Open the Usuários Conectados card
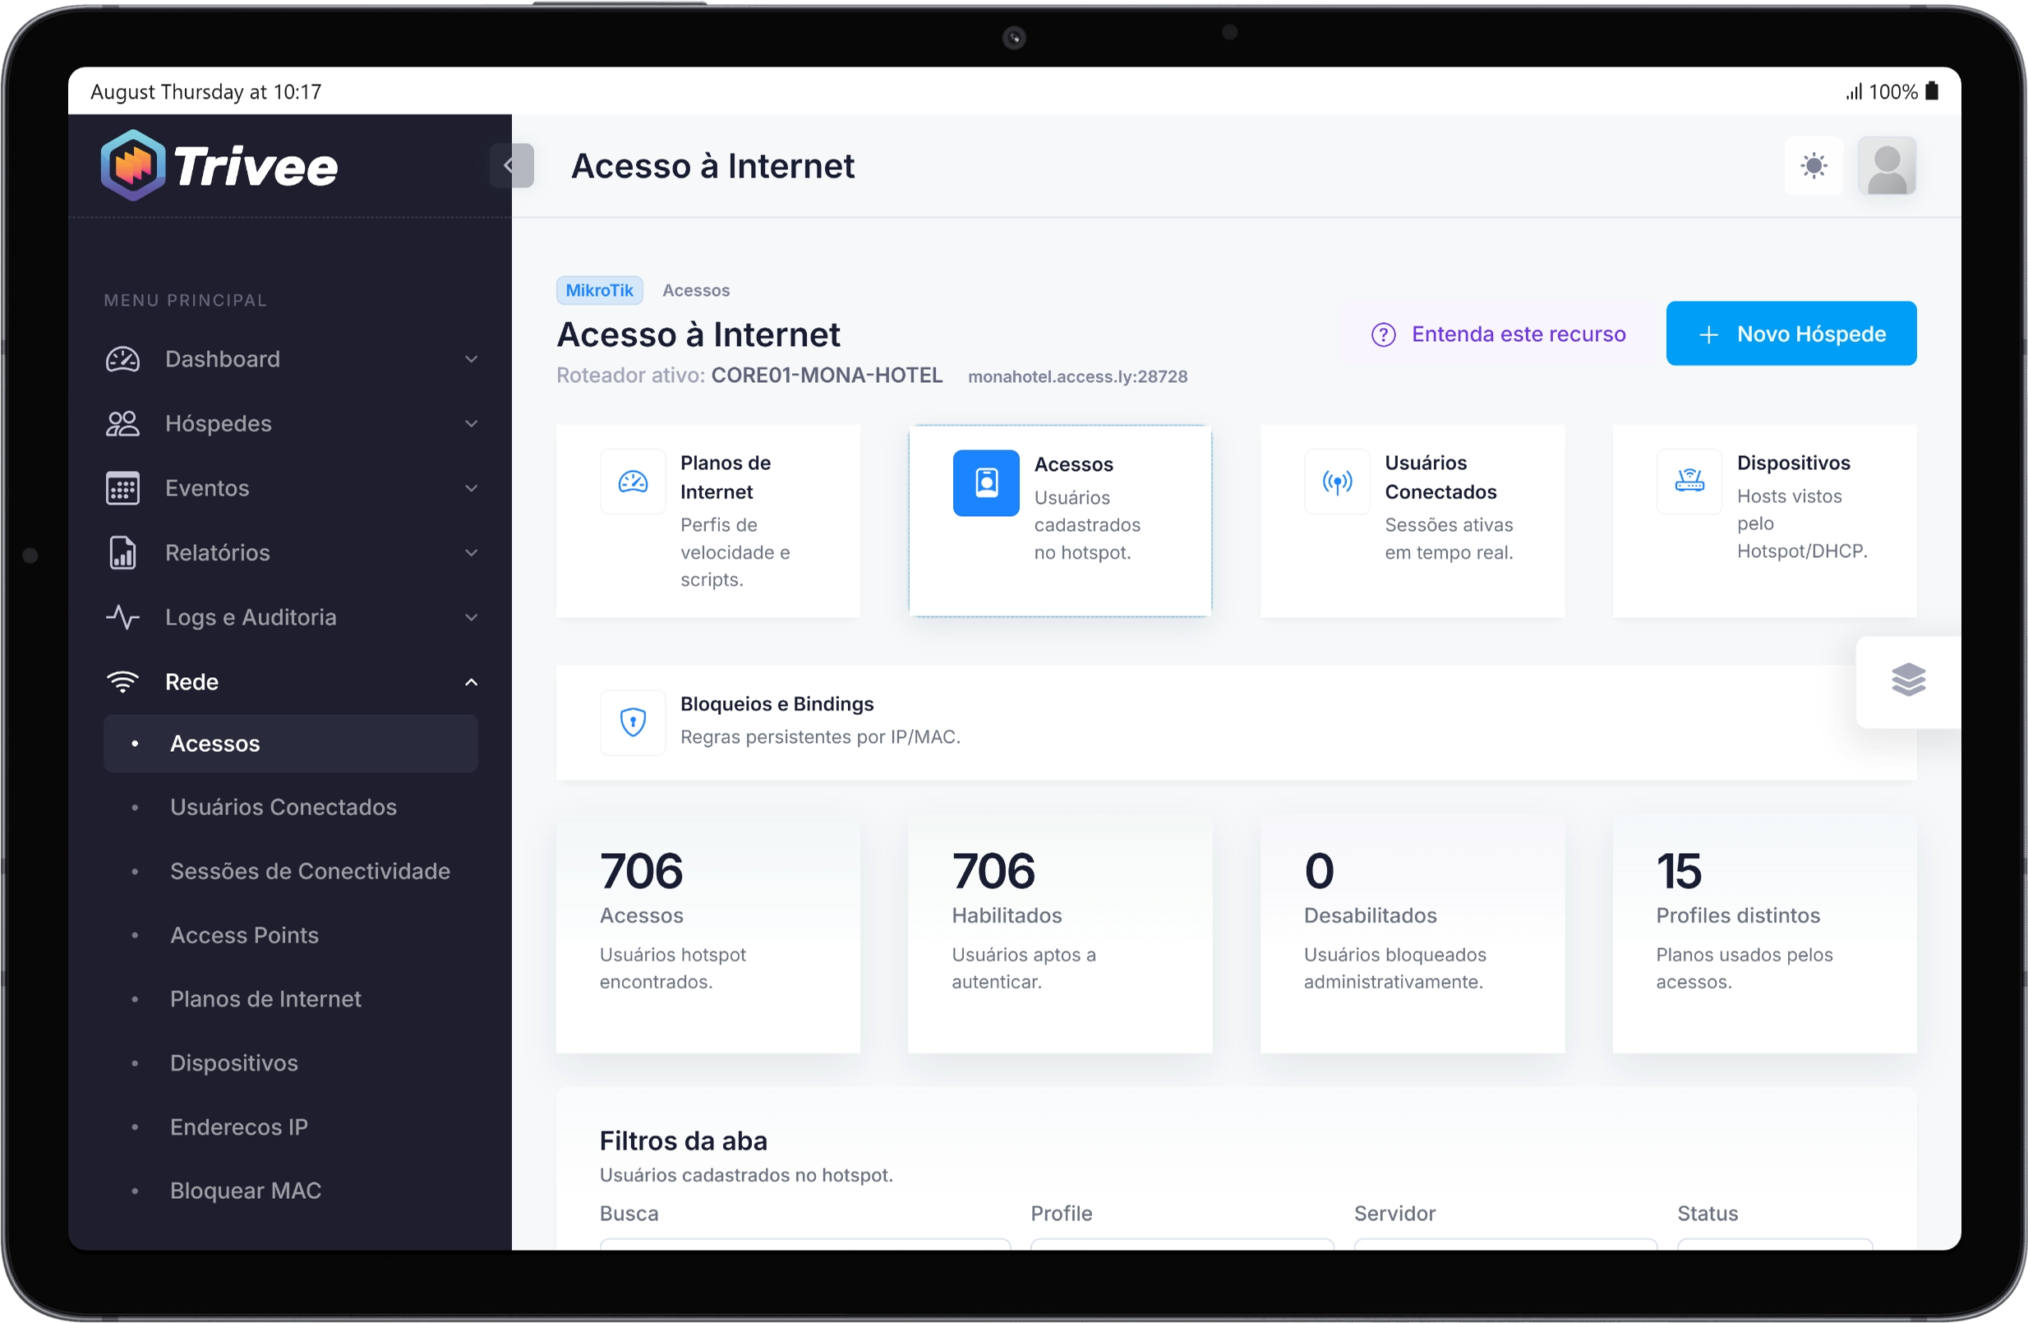The image size is (2028, 1323). pyautogui.click(x=1412, y=520)
